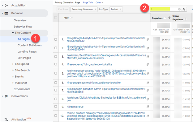Click the Plot Rows button
Viewport: 193px width, 122px height.
(63, 9)
